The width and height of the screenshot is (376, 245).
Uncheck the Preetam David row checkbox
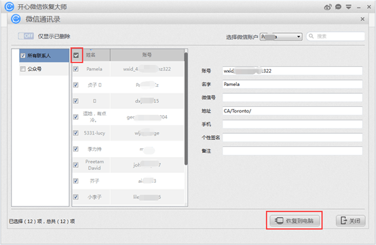pyautogui.click(x=76, y=165)
